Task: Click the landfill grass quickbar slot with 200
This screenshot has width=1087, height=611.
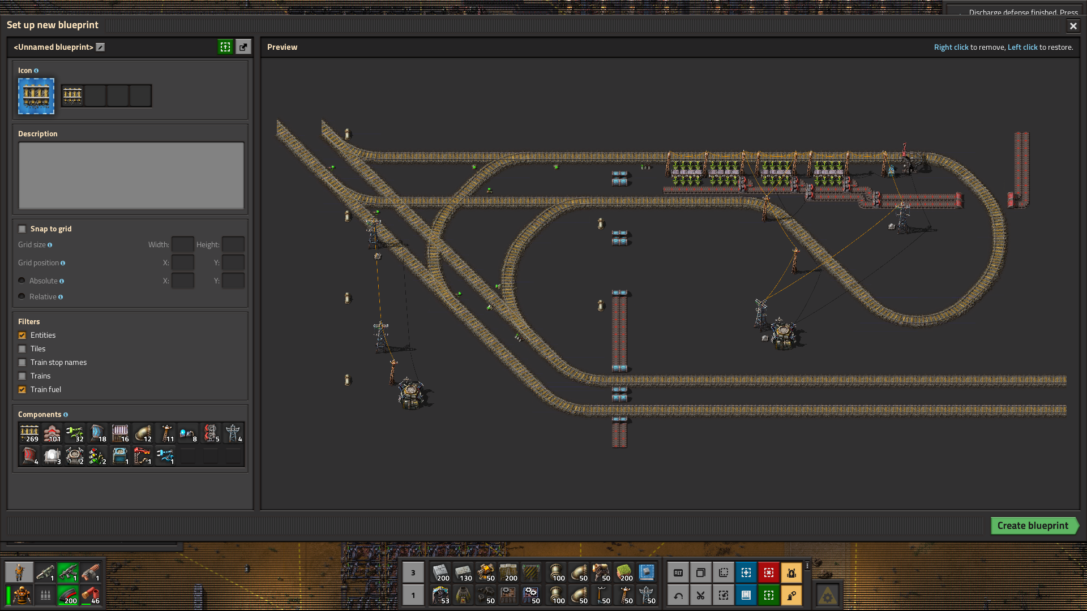Action: [x=624, y=573]
